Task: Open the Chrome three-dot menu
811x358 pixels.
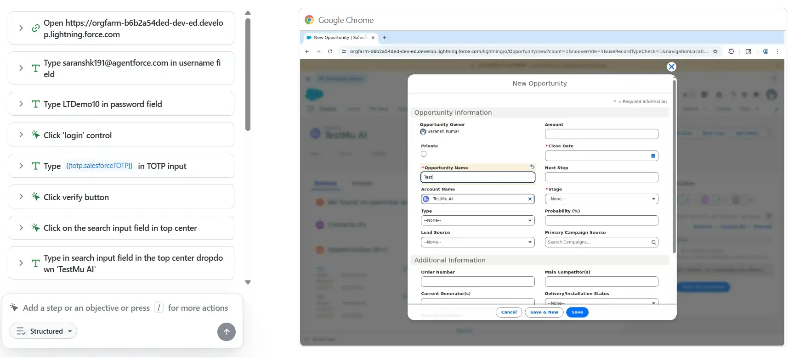Action: pos(777,51)
